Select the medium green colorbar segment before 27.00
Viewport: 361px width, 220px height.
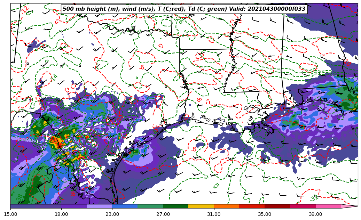click(x=150, y=206)
